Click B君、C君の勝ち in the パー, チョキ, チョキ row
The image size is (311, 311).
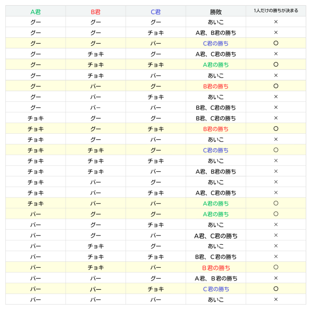click(216, 257)
